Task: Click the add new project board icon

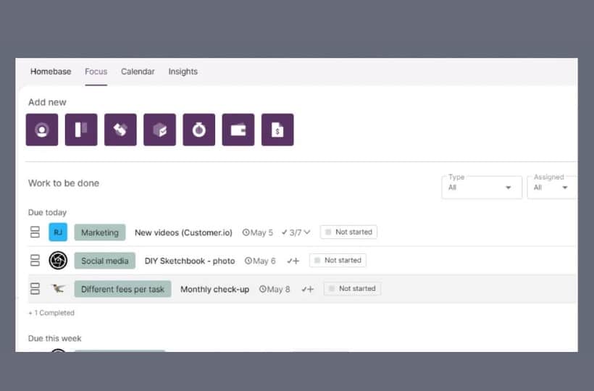Action: [81, 130]
